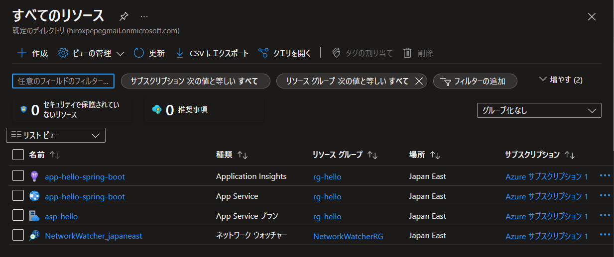Check the asp-hello row checkbox
This screenshot has width=614, height=257.
coord(18,216)
